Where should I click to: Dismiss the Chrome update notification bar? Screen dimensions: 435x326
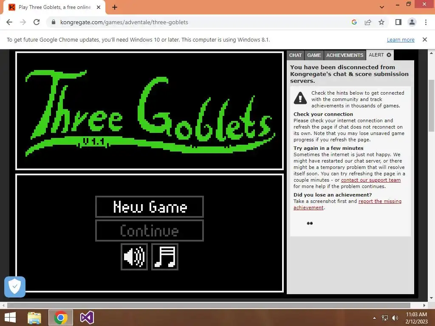pyautogui.click(x=425, y=39)
